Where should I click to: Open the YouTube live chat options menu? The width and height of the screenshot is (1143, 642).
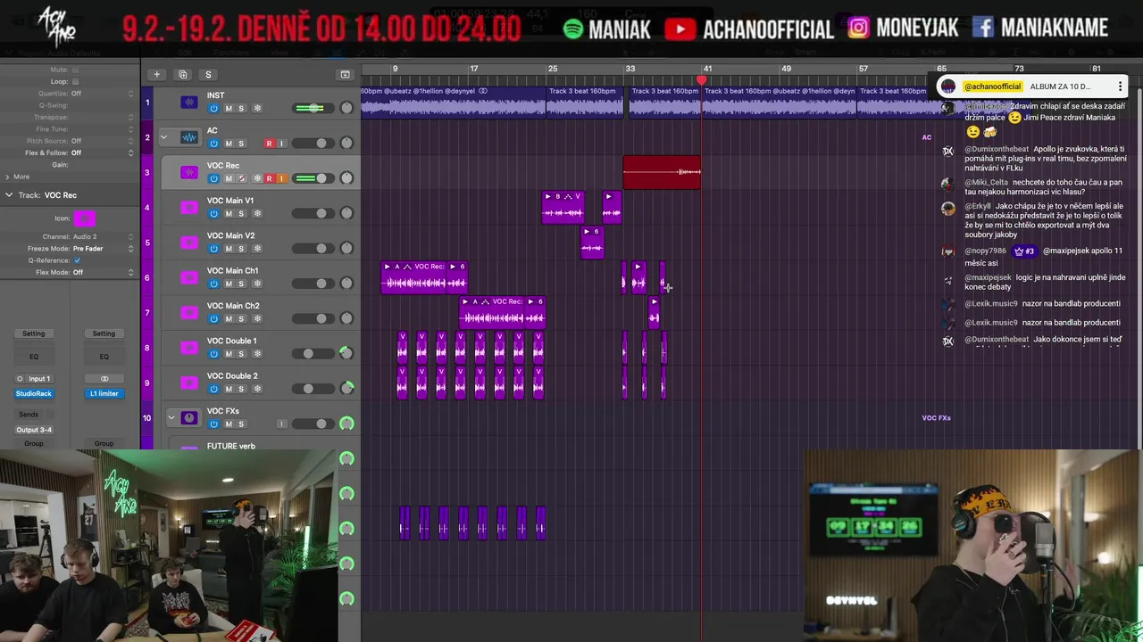coord(1120,86)
